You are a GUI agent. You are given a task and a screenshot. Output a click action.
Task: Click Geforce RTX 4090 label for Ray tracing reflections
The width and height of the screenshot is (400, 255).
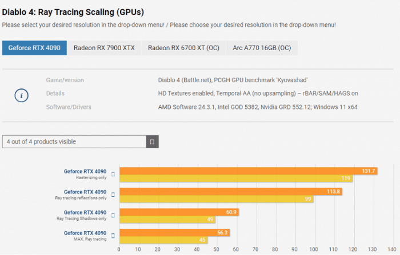pos(85,192)
